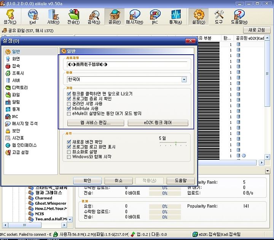274x240 pixels.
Task: Open 도움말 button in settings dialog
Action: click(181, 180)
